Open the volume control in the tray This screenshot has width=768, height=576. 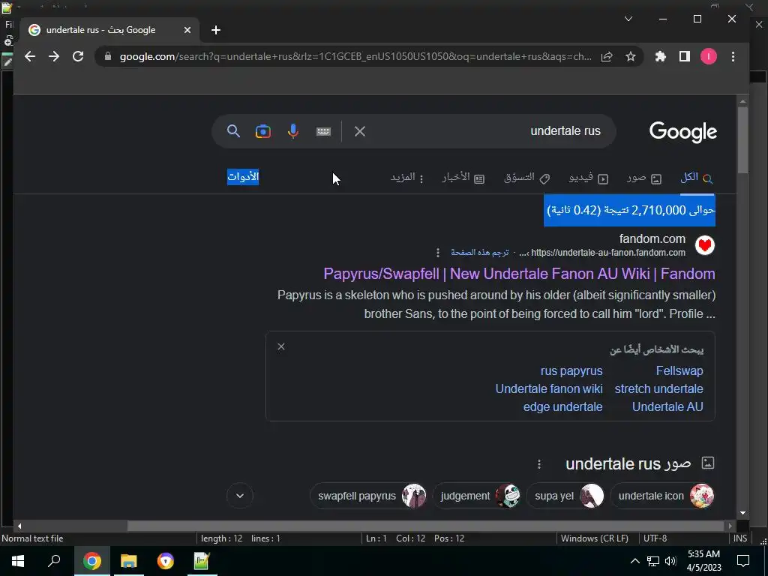coord(670,561)
